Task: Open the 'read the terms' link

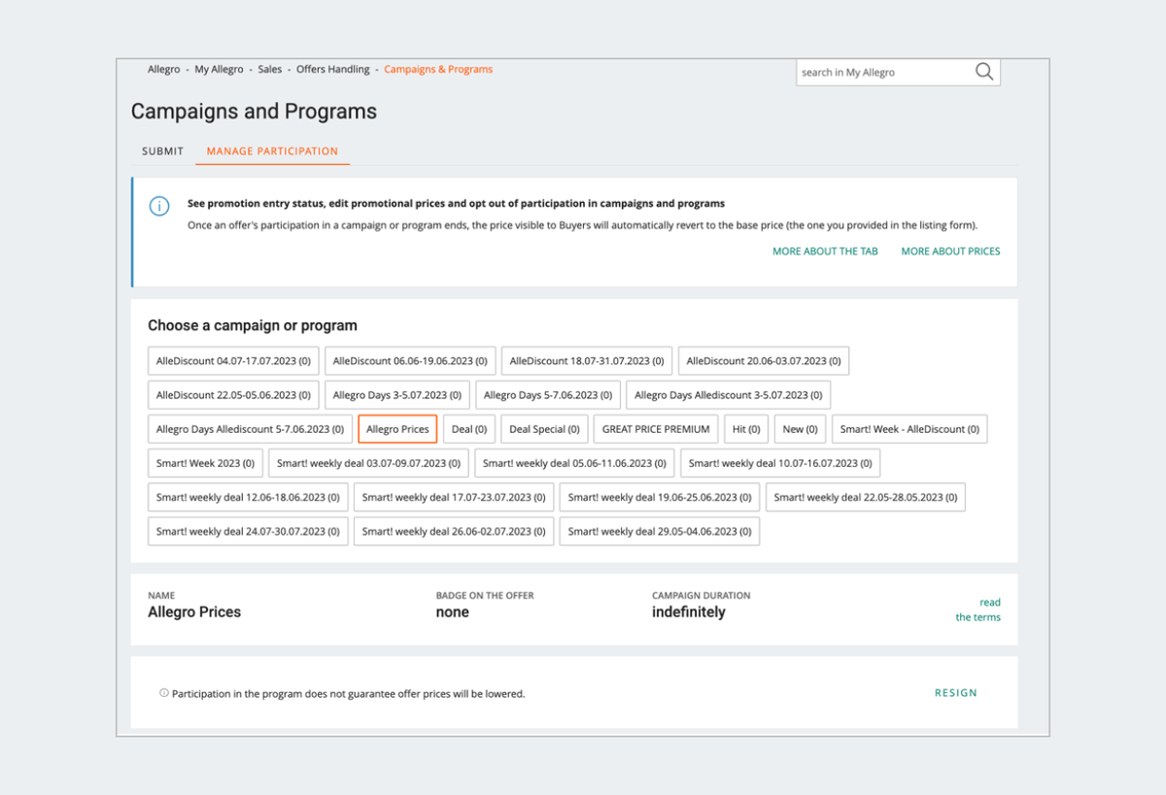Action: 978,610
